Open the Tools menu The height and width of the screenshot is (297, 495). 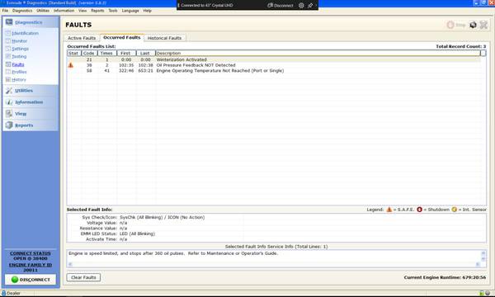coord(113,11)
